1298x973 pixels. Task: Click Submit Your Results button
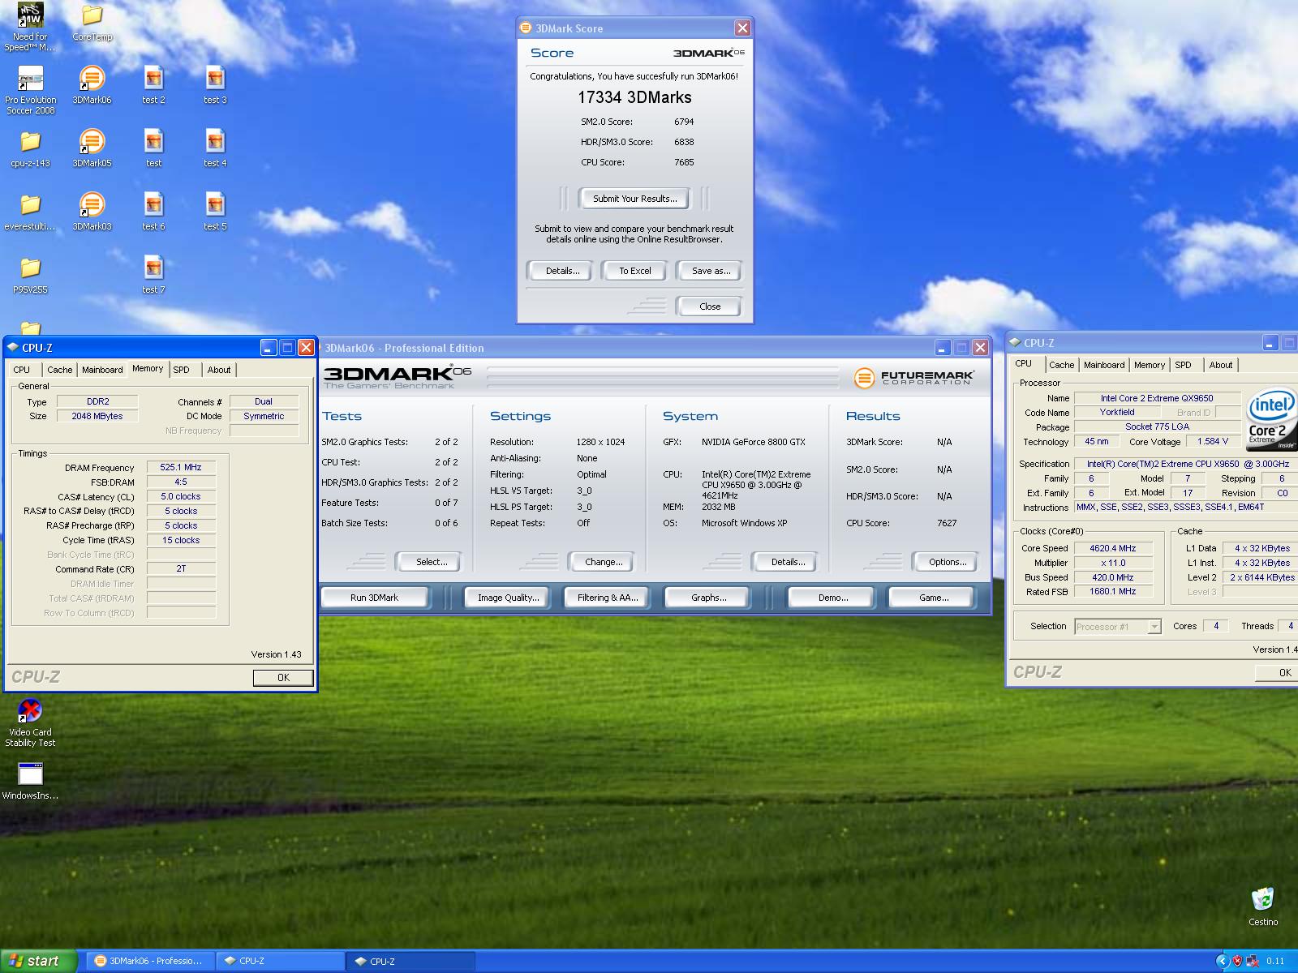pos(634,199)
